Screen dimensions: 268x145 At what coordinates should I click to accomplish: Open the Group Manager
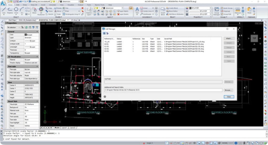tap(217, 11)
